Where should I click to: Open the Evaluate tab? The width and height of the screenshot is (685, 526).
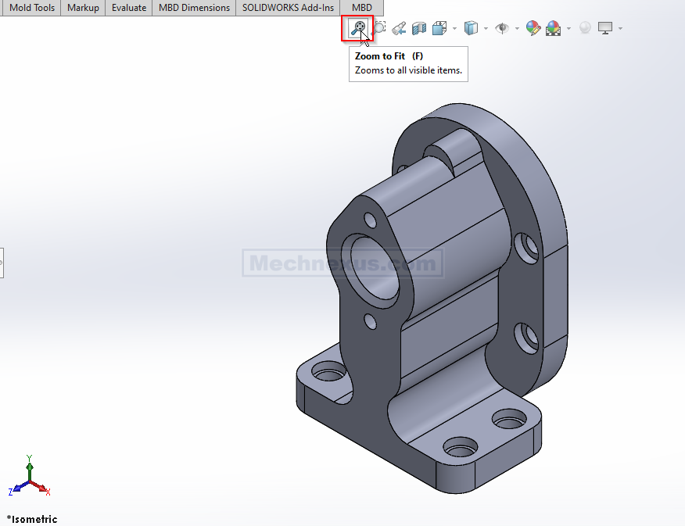(x=129, y=8)
